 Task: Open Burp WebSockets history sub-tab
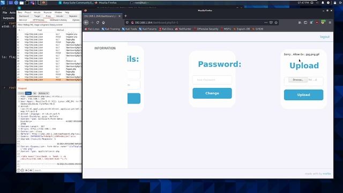click(58, 20)
